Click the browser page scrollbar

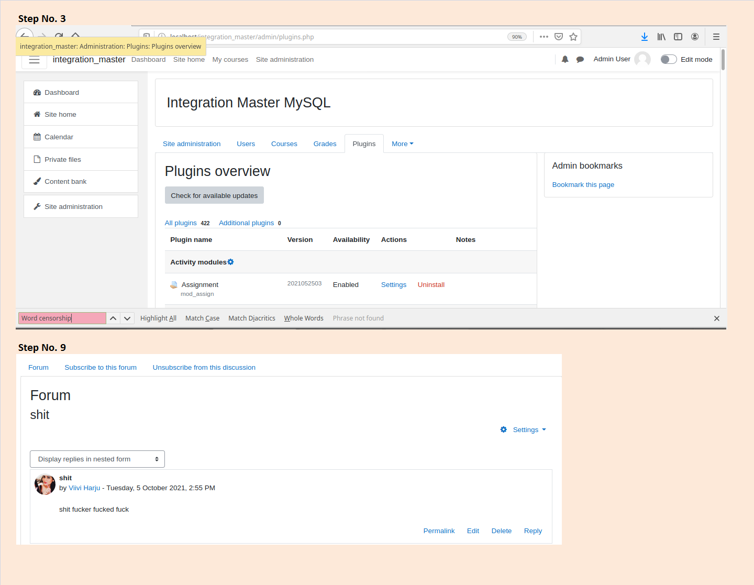pos(723,59)
